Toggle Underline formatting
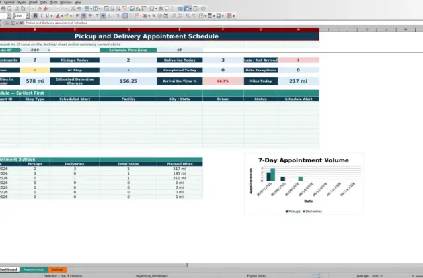The height and width of the screenshot is (278, 423). pyautogui.click(x=47, y=16)
